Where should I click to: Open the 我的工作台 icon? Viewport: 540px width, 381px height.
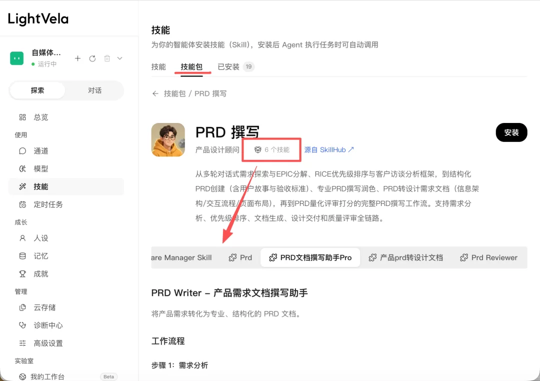pyautogui.click(x=22, y=377)
